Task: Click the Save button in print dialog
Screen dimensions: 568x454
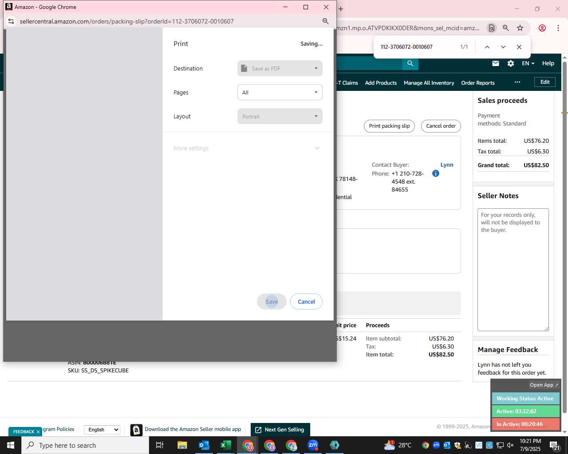Action: [272, 301]
